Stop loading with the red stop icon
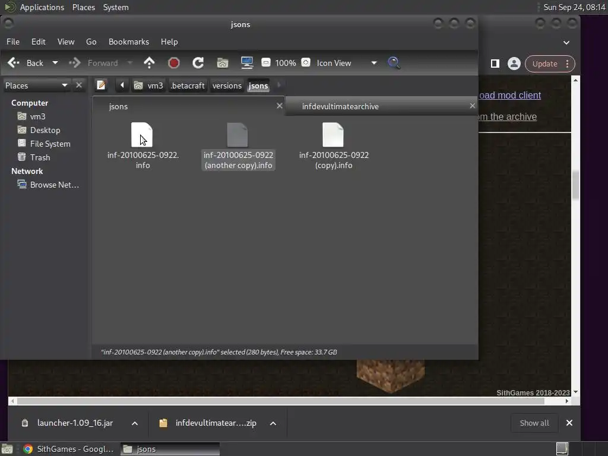 coord(174,63)
